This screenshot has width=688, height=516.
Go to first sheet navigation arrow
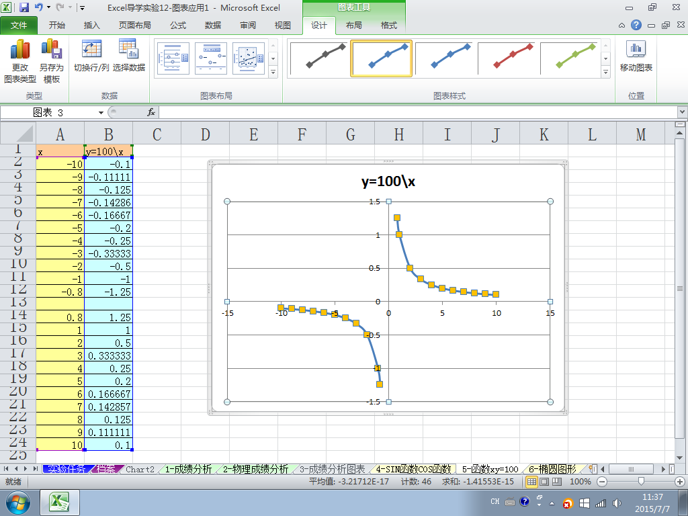pos(6,469)
